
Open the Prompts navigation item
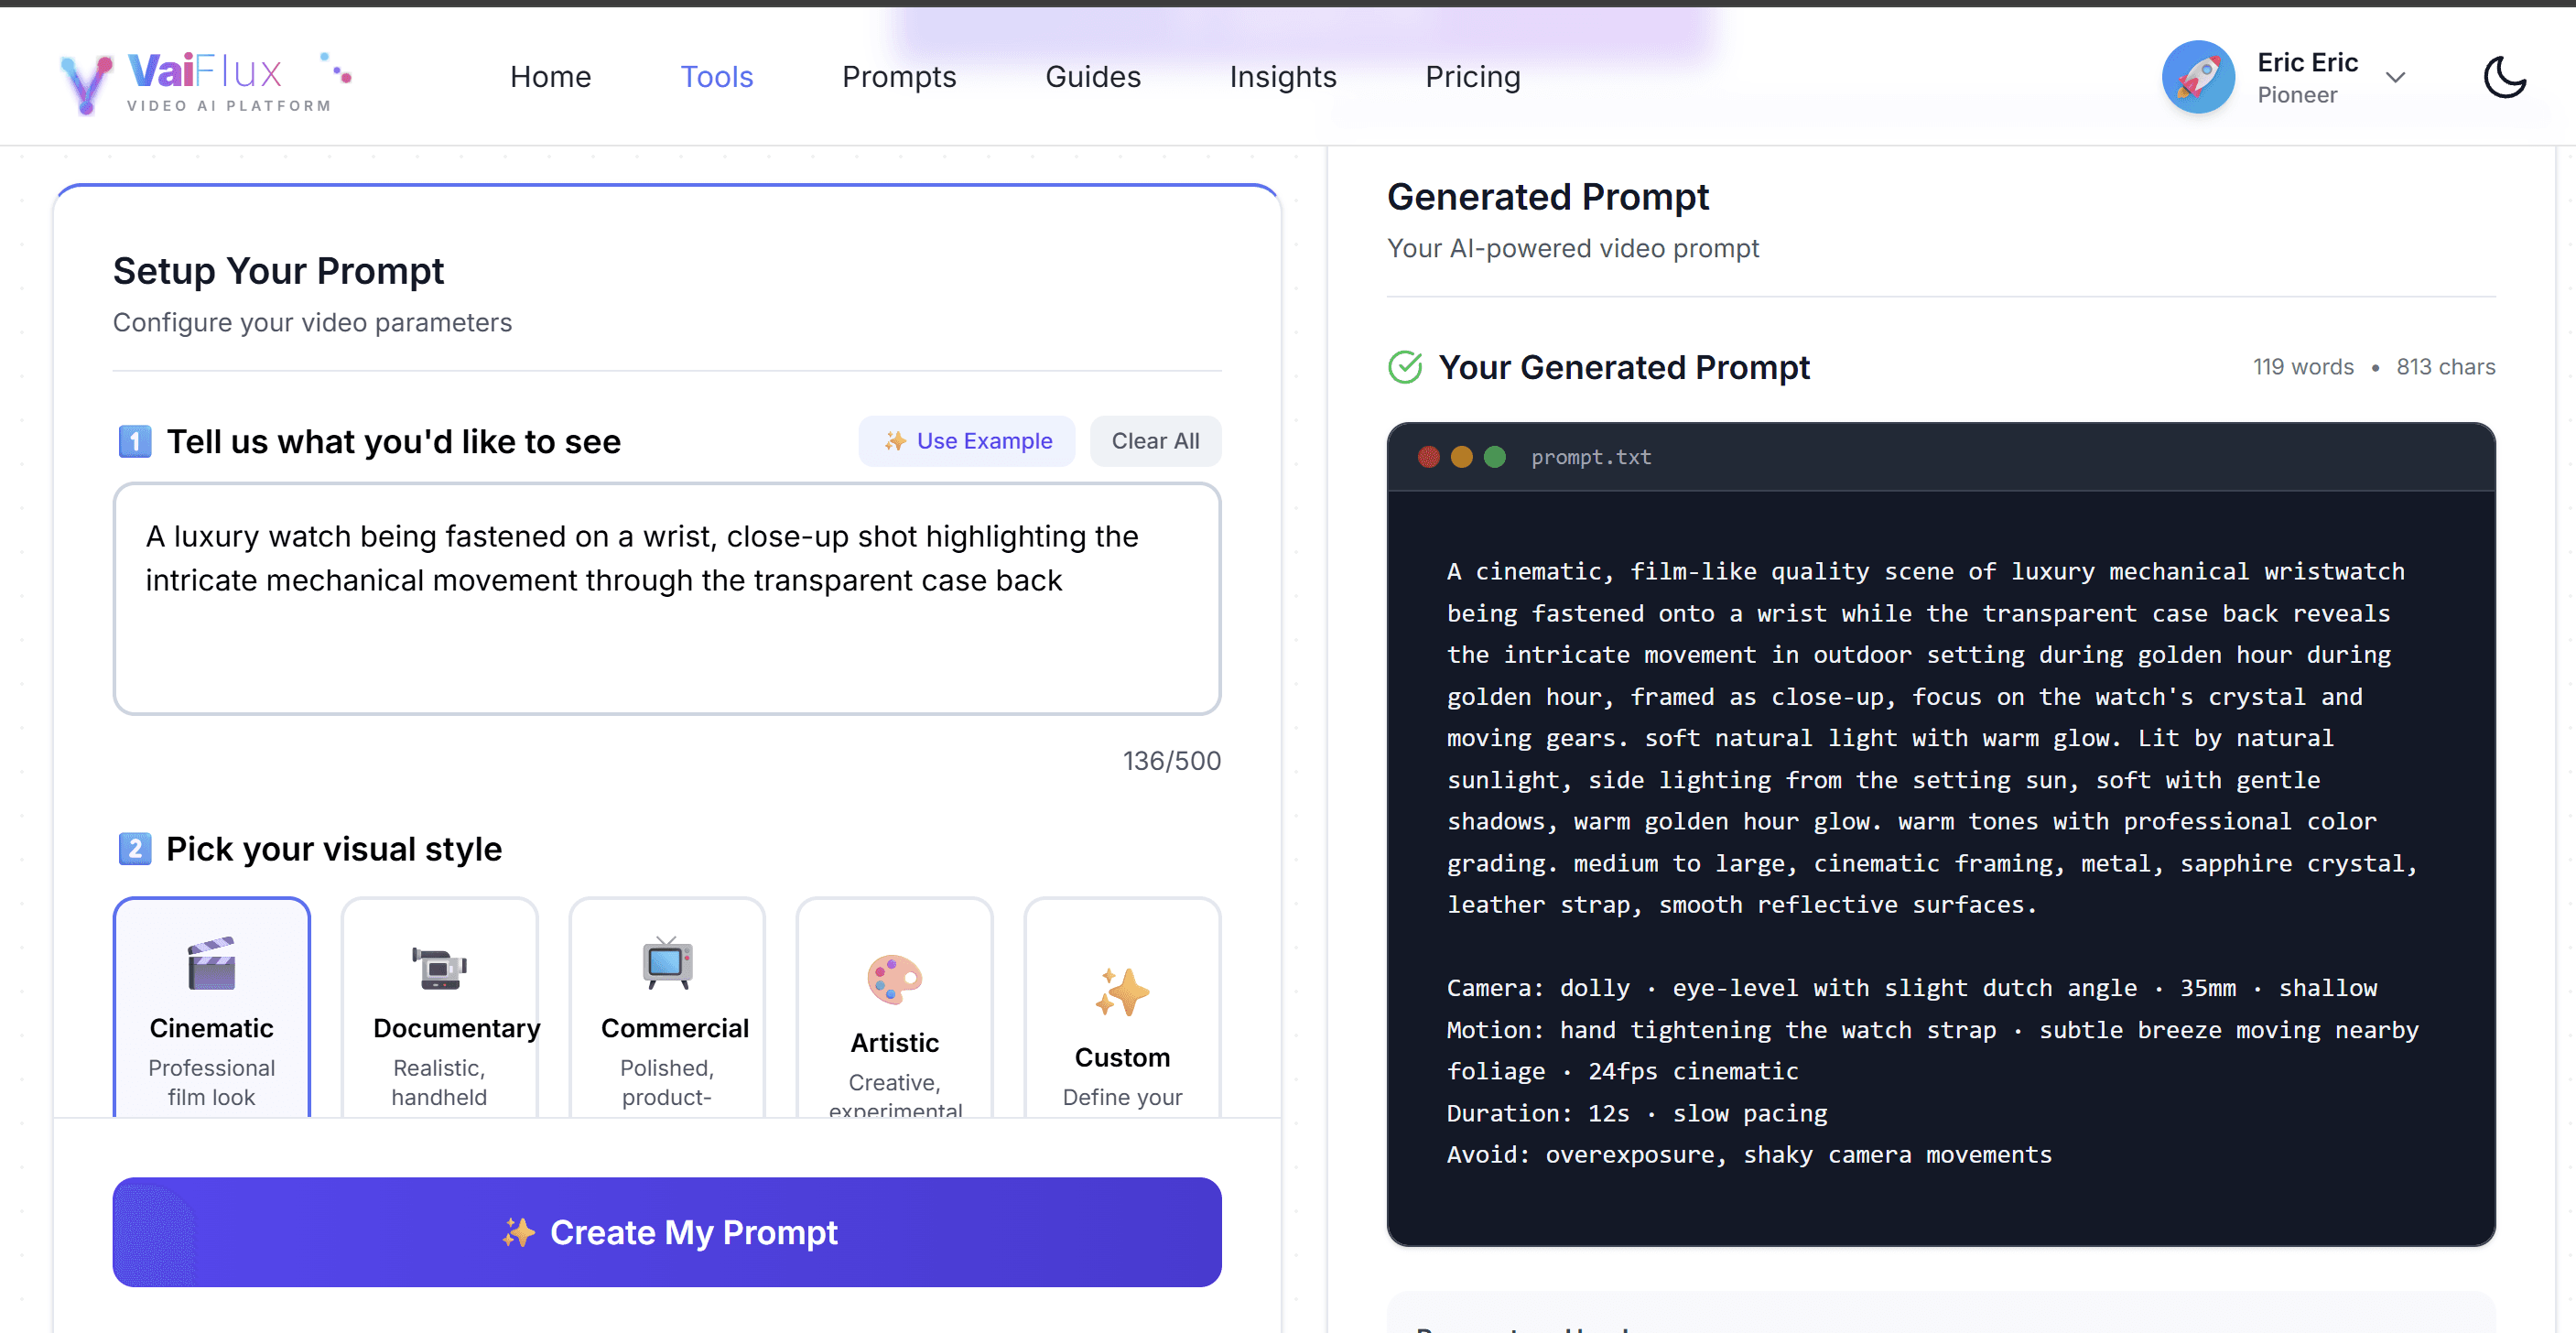click(898, 77)
